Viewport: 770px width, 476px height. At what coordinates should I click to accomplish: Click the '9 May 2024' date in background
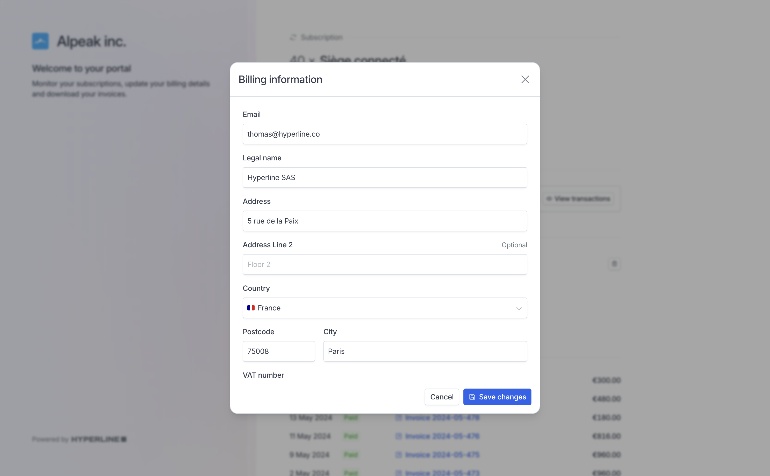(x=309, y=455)
